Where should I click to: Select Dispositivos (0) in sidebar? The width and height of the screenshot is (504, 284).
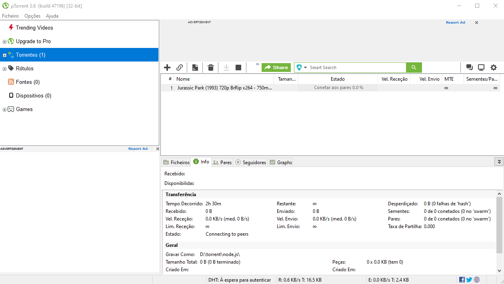(34, 95)
